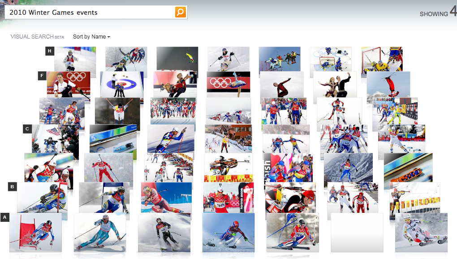
Task: Select the letter H row marker
Action: pyautogui.click(x=50, y=51)
